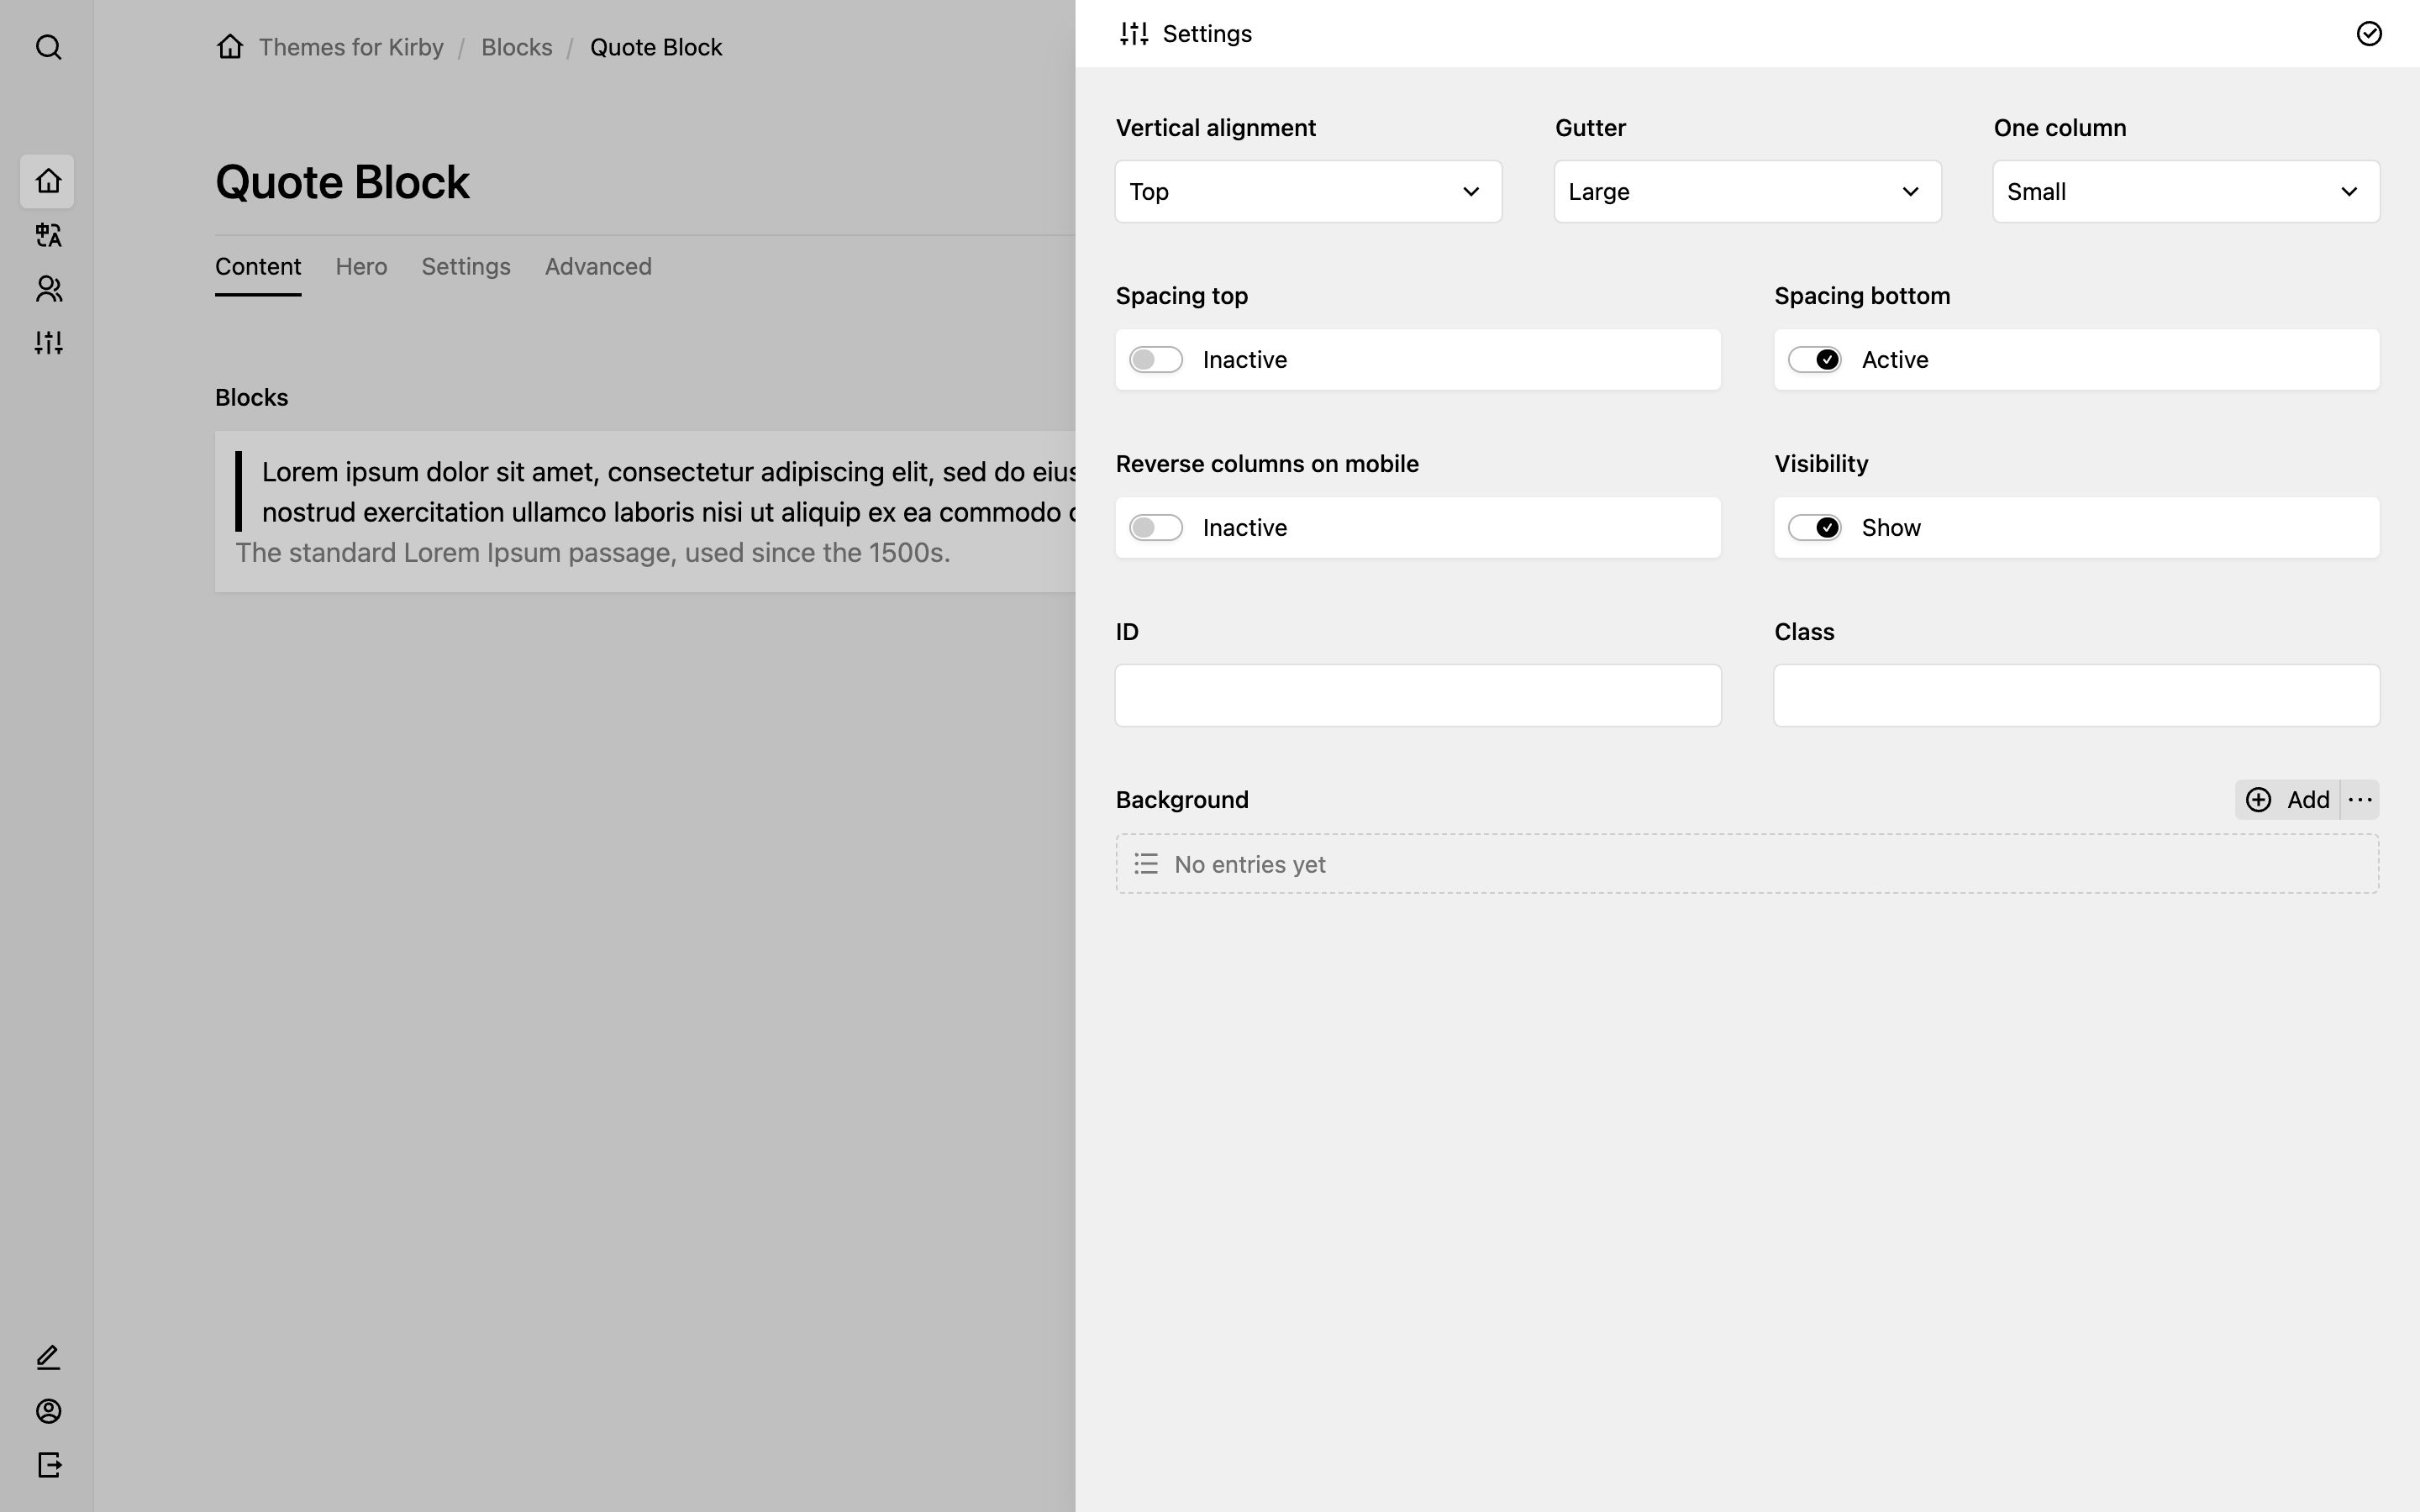
Task: Click the Settings drawer sliders icon
Action: point(1134,34)
